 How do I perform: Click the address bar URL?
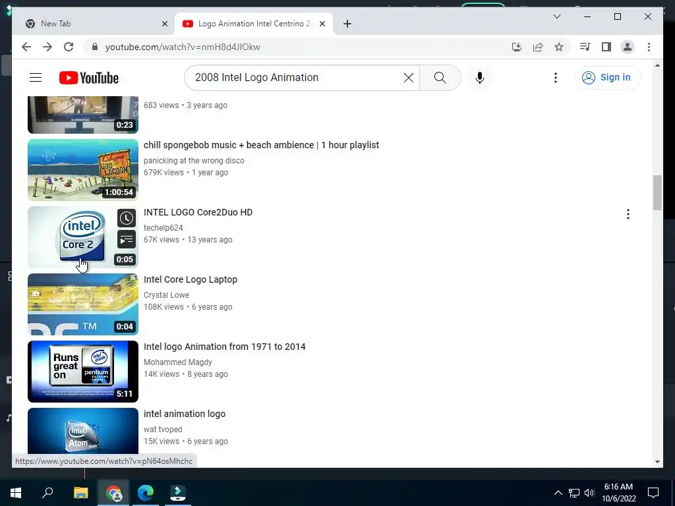[183, 47]
